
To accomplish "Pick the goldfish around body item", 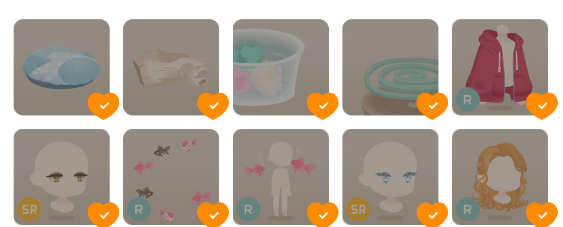I will tap(281, 177).
